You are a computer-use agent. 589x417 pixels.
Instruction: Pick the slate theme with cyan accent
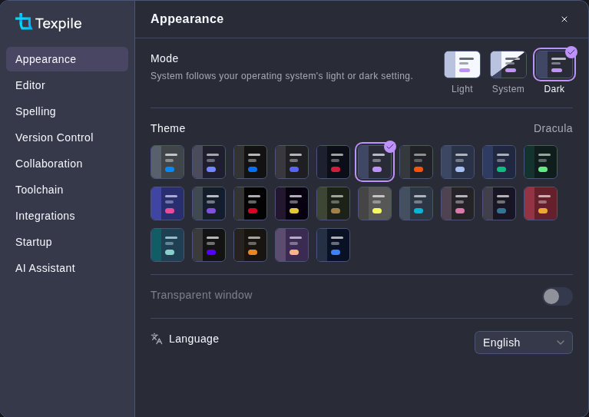click(x=416, y=204)
